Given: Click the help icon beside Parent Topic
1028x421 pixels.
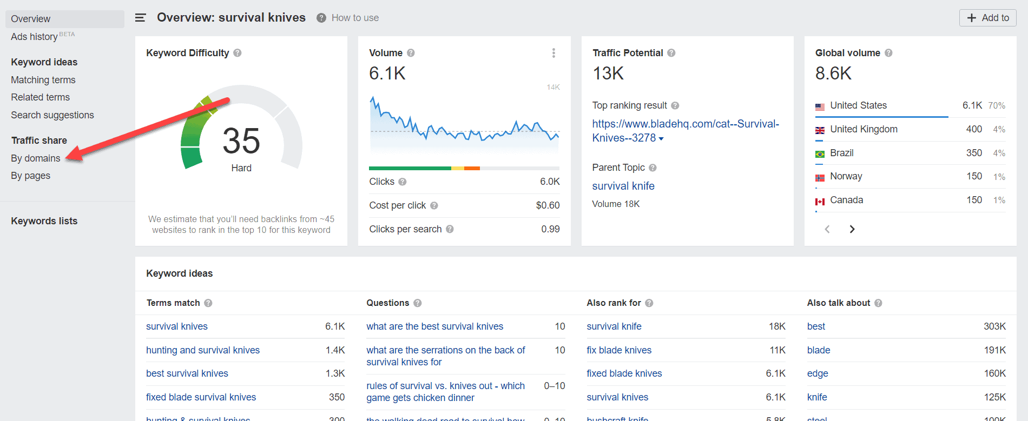Looking at the screenshot, I should [x=653, y=168].
